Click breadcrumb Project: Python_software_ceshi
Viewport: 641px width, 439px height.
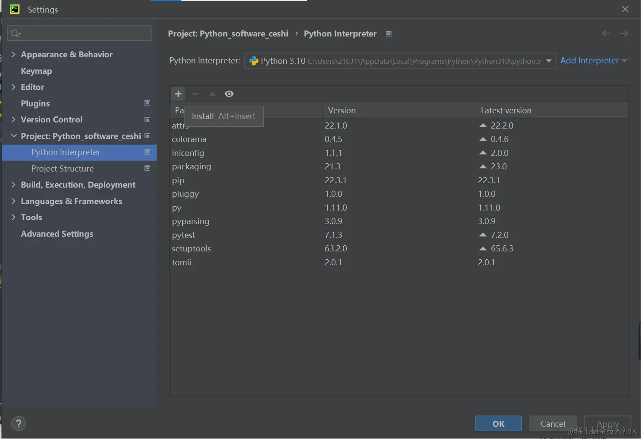[x=228, y=34]
